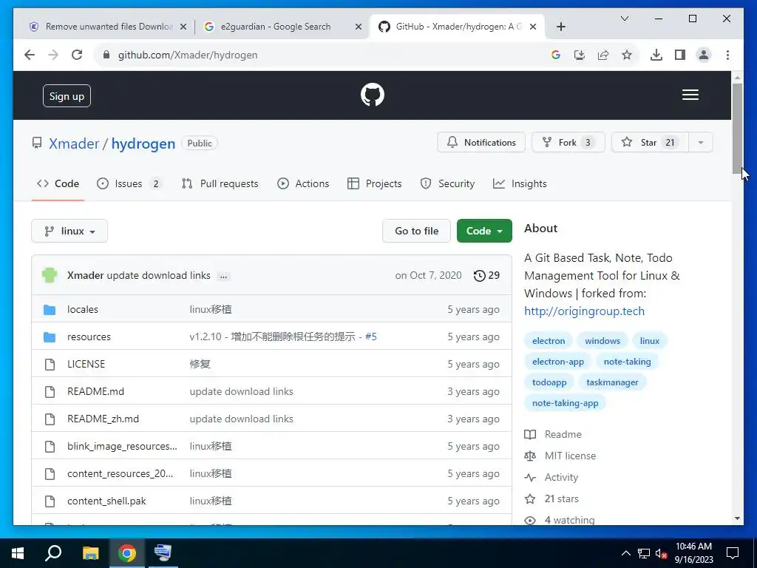Open the README_zh.md file
757x568 pixels.
103,419
